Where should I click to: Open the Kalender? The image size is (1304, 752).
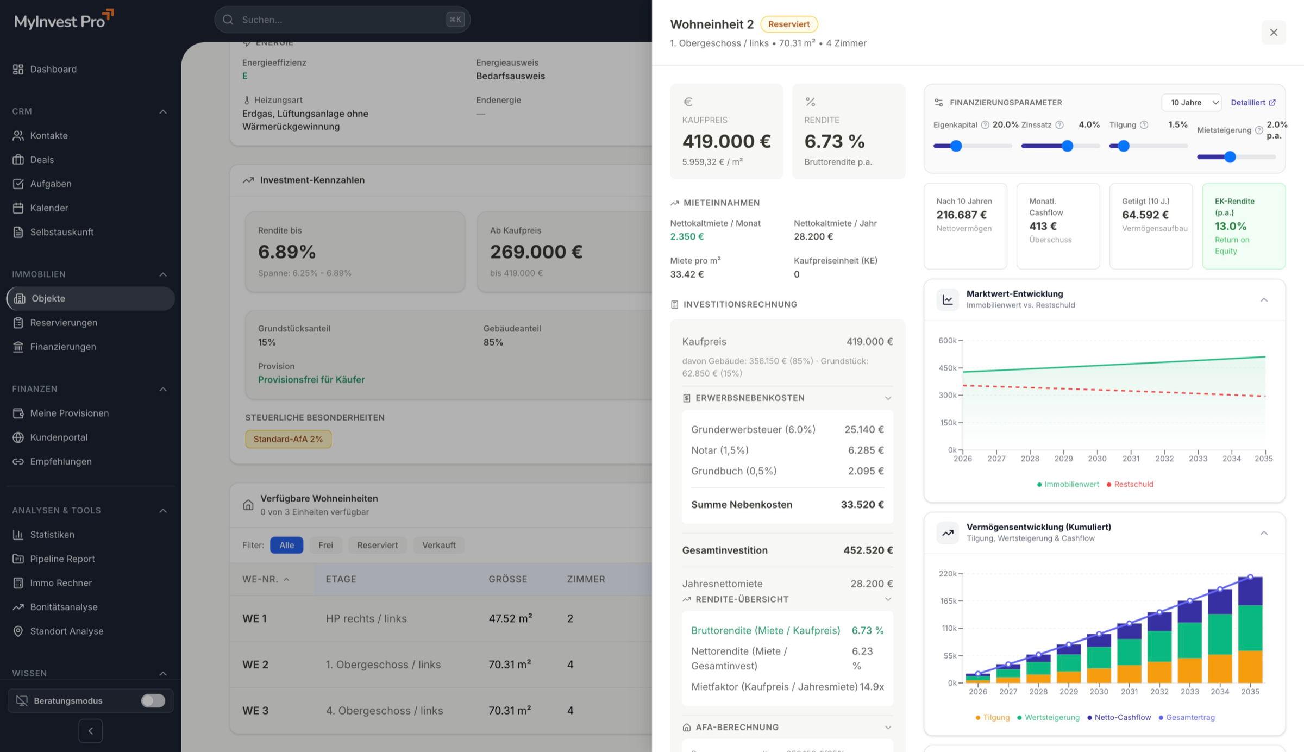tap(48, 208)
